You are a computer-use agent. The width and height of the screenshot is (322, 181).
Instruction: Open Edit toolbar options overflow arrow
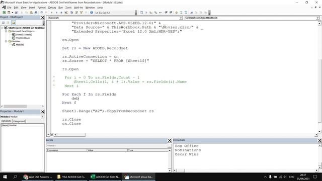[209, 13]
